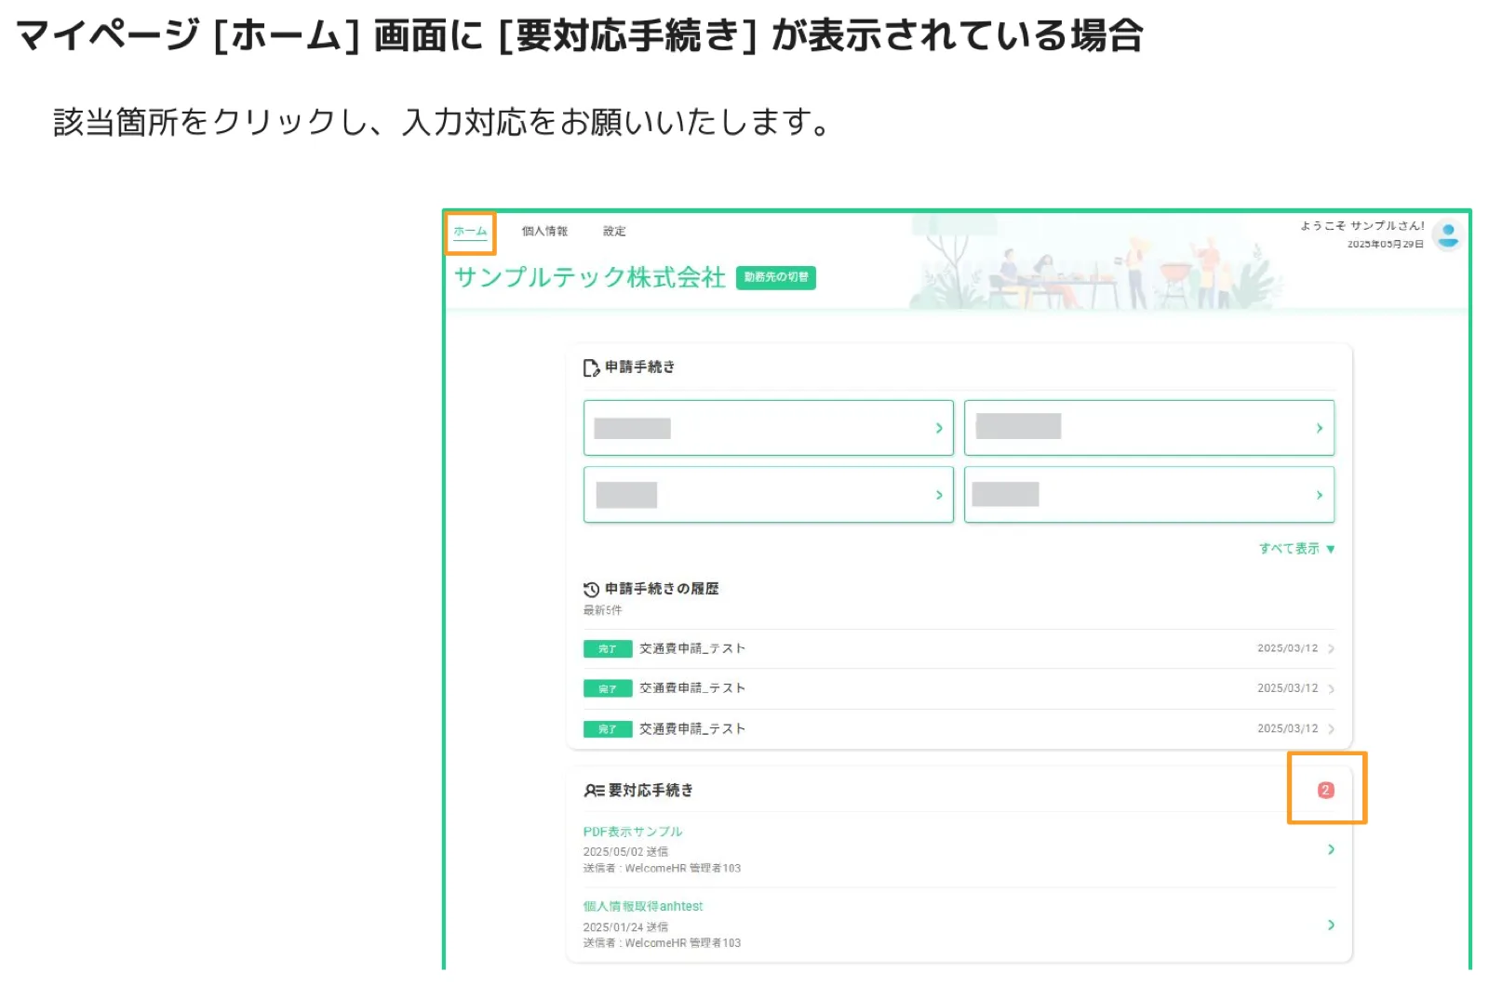Image resolution: width=1489 pixels, height=986 pixels.
Task: Open the bottom-left application card
Action: (769, 495)
